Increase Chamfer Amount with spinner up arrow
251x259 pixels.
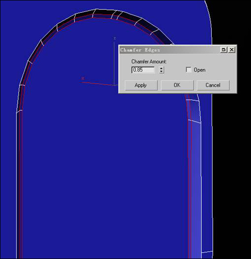pos(162,68)
